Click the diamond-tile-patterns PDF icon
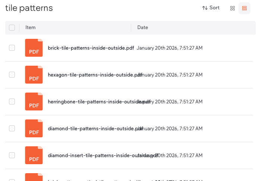 [x=34, y=128]
